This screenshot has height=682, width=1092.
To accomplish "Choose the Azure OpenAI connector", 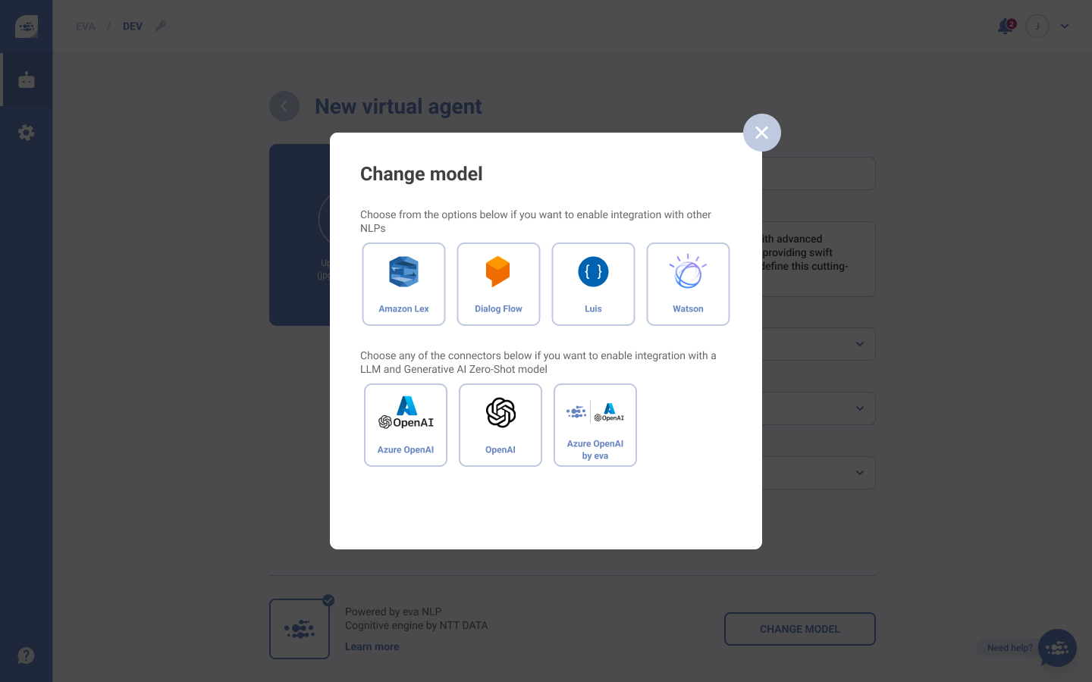I will [x=406, y=425].
